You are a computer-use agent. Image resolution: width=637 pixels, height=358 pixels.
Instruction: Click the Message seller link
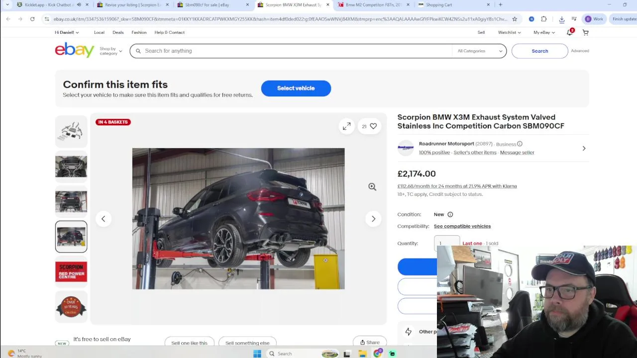tap(517, 153)
